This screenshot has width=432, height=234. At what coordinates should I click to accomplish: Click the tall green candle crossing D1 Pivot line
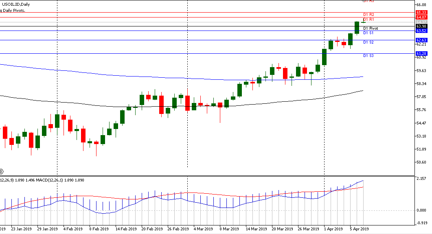click(357, 28)
